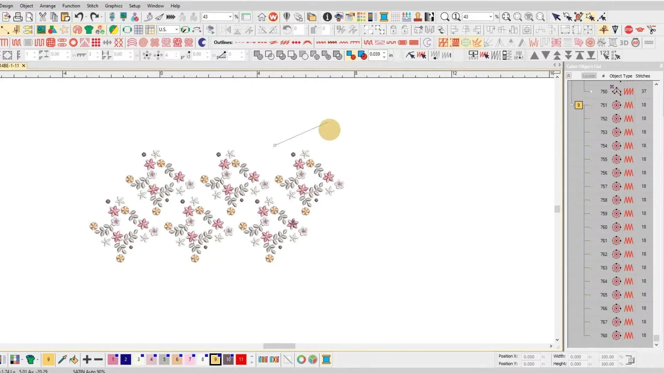Open the Graphics menu

pyautogui.click(x=113, y=6)
